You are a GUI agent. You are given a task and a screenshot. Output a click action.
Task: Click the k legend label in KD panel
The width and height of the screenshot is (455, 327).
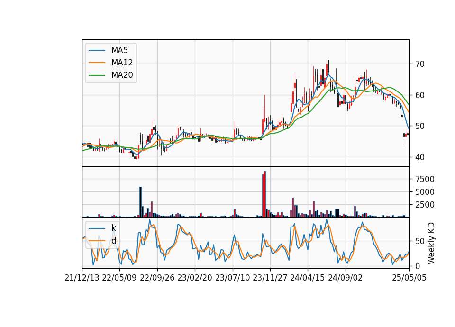[x=113, y=228]
